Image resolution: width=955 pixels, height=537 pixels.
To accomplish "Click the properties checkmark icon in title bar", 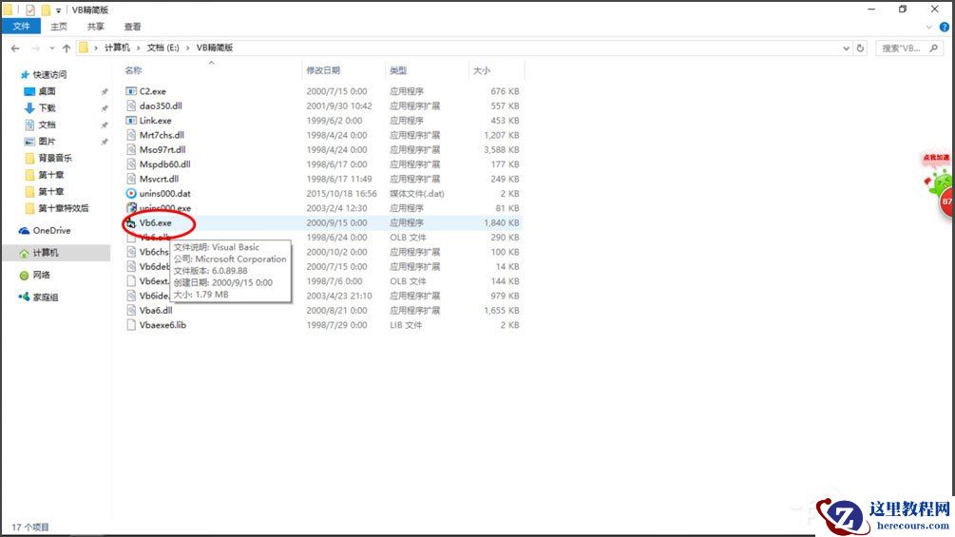I will (x=29, y=10).
